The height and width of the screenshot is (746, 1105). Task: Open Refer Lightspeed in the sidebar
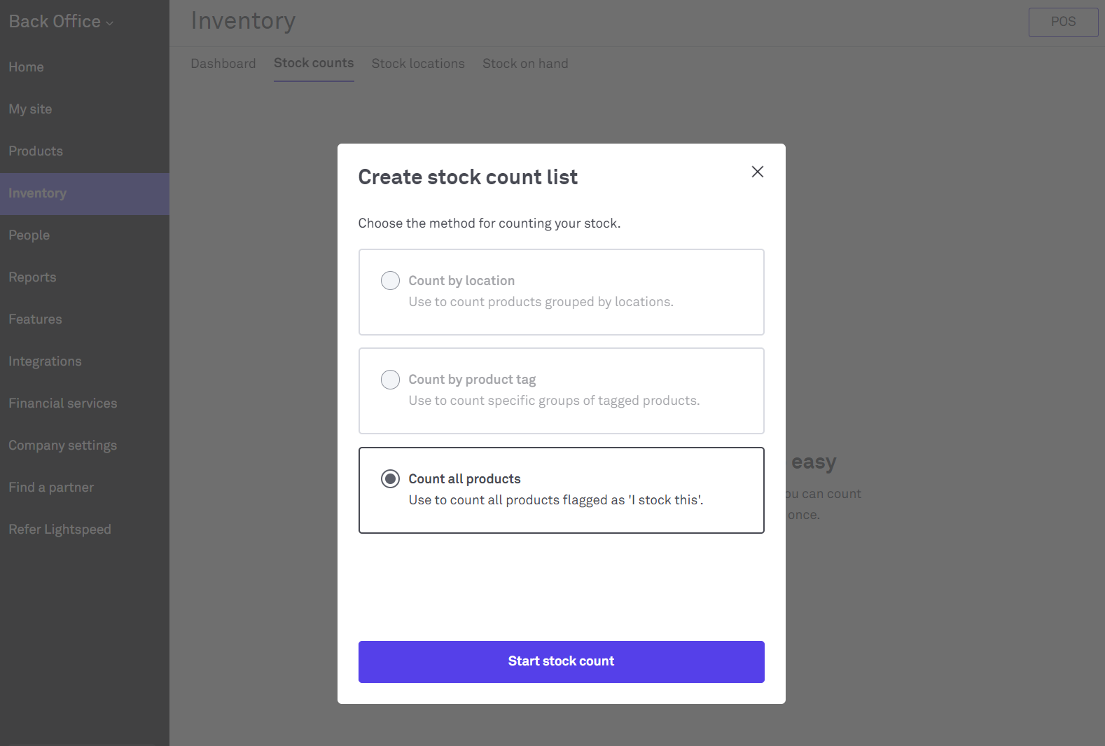click(60, 530)
